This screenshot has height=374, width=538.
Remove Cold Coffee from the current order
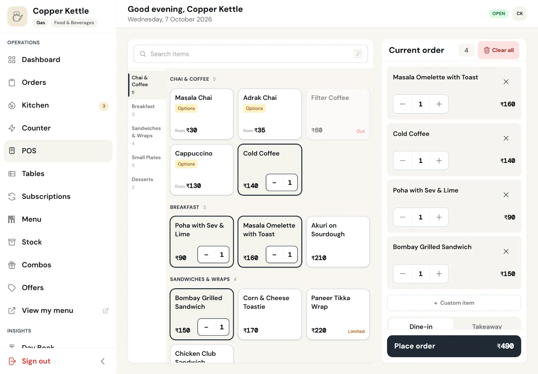(506, 138)
